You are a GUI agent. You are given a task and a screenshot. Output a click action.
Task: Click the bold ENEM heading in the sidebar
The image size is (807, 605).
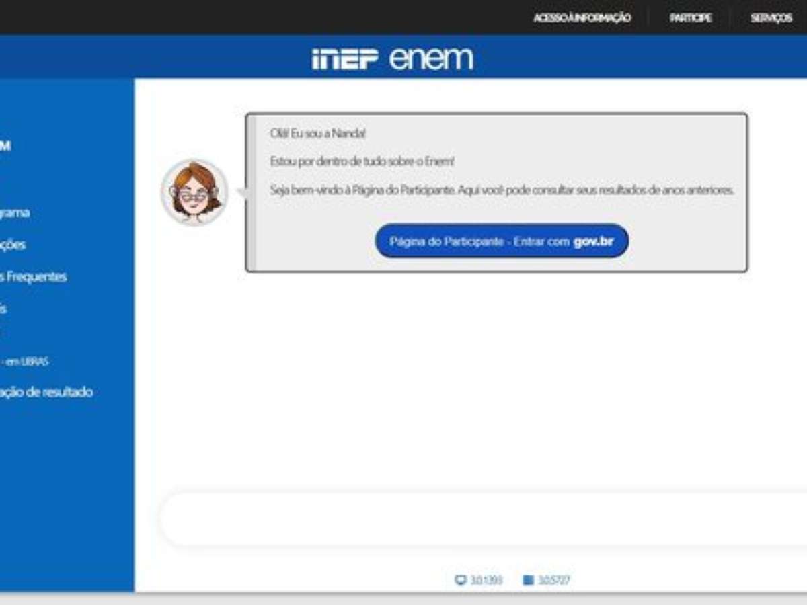pos(5,146)
